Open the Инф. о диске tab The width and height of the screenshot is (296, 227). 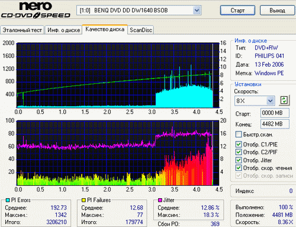click(63, 30)
